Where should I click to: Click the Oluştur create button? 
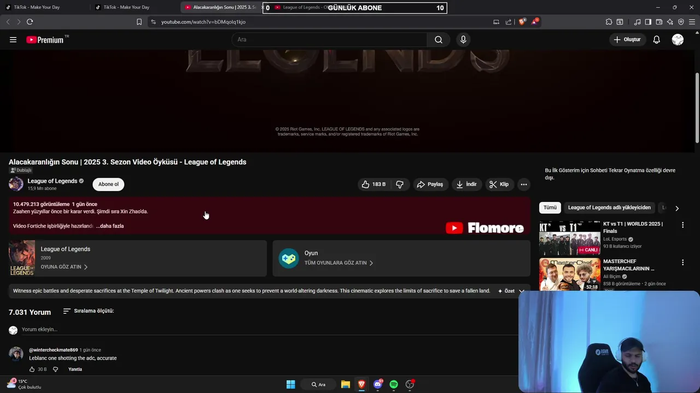[627, 40]
